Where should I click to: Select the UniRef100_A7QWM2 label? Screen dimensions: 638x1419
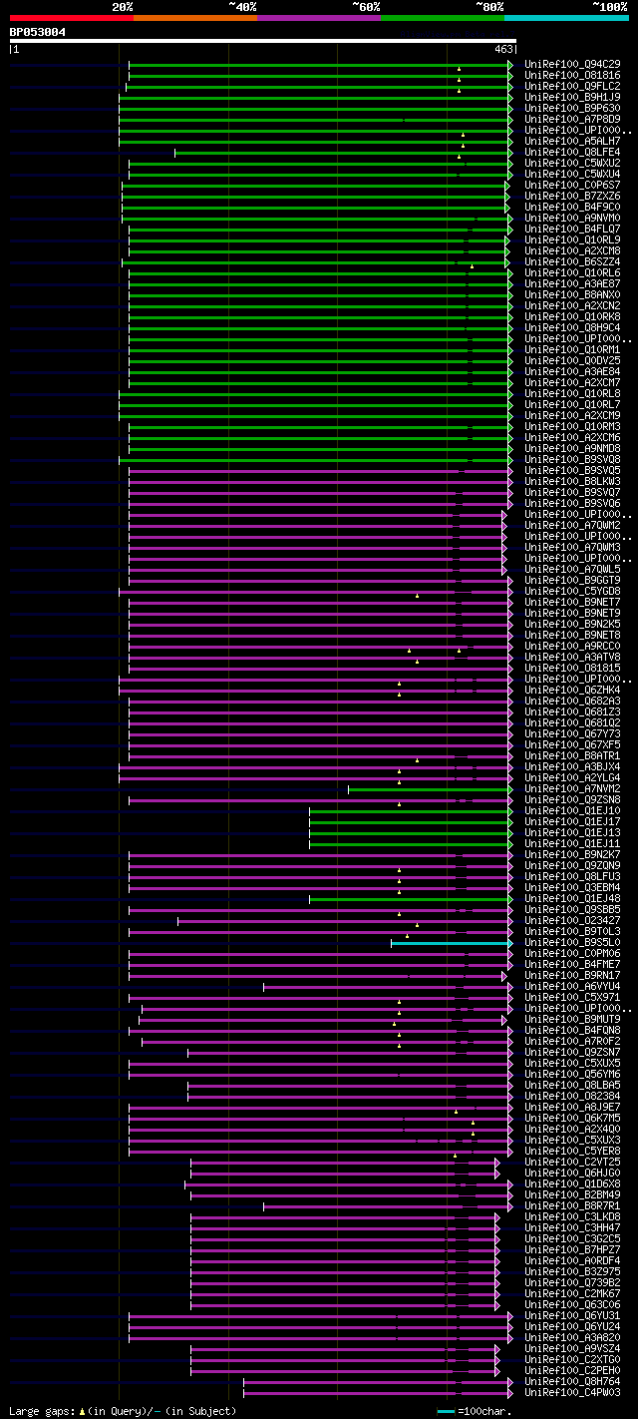click(572, 526)
